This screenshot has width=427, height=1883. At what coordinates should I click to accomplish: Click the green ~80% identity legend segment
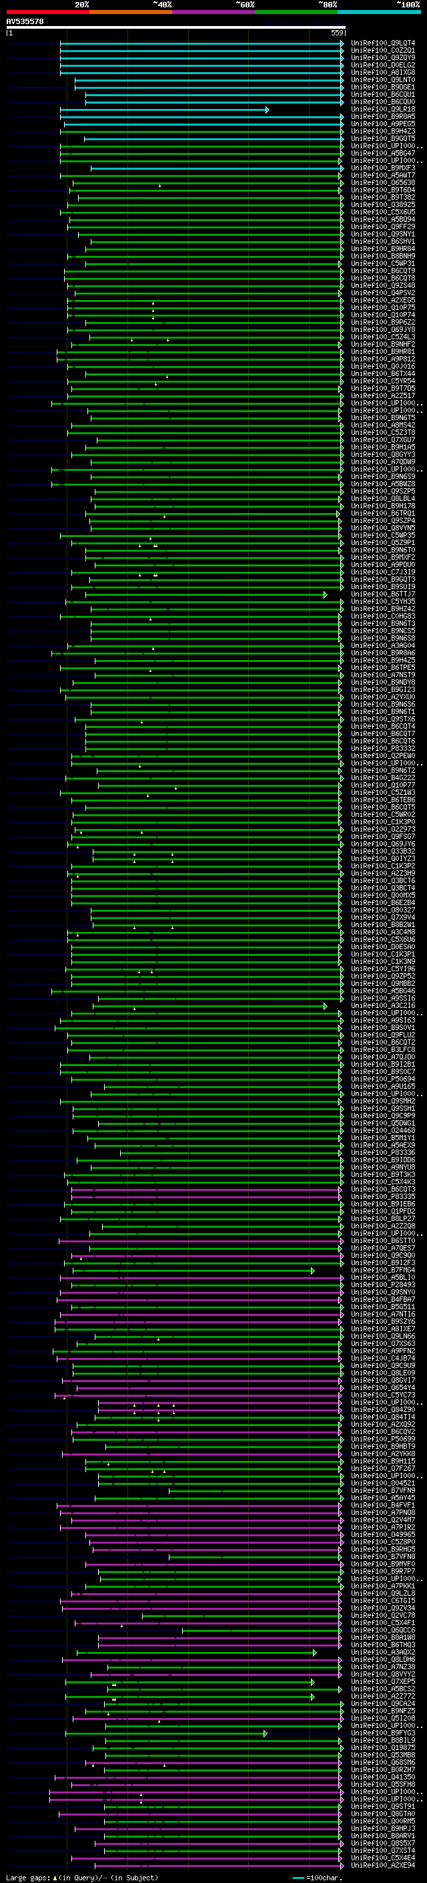(296, 12)
